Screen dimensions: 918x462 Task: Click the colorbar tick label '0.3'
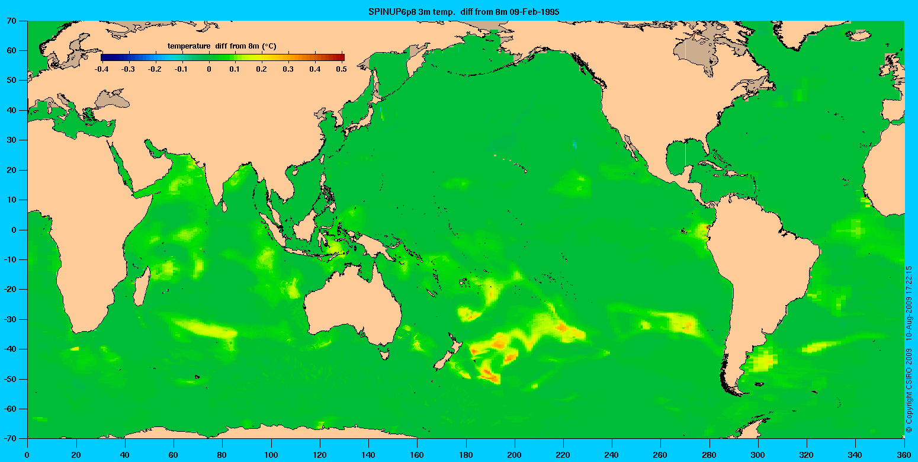pyautogui.click(x=290, y=69)
